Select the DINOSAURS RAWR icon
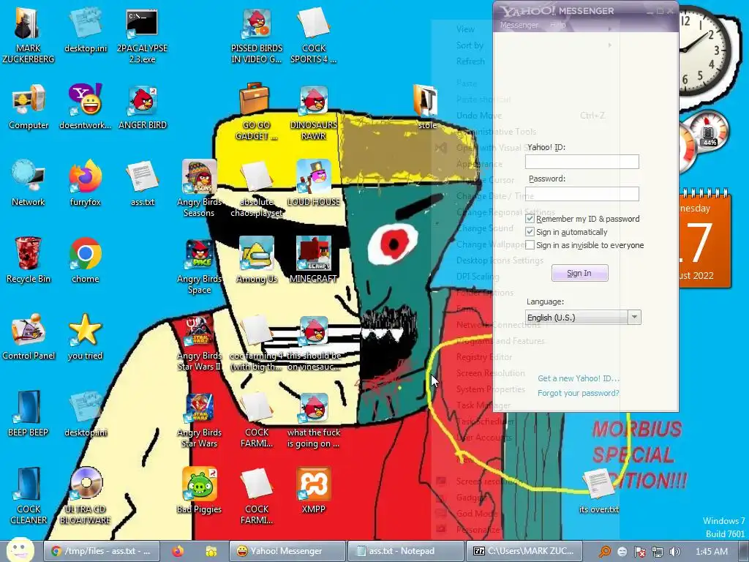Screen dimensions: 749x562 (x=314, y=112)
